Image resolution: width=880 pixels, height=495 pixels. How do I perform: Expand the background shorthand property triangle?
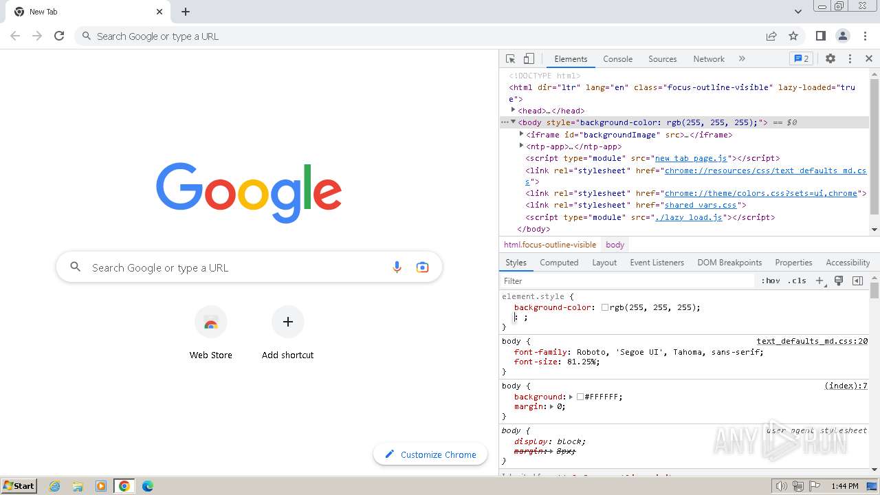[x=571, y=397]
